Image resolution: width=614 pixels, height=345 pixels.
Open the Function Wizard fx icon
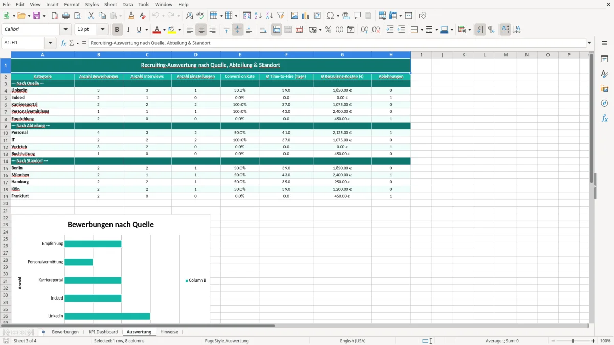click(63, 43)
